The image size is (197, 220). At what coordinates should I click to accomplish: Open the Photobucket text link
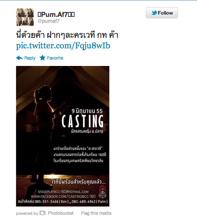click(x=60, y=213)
